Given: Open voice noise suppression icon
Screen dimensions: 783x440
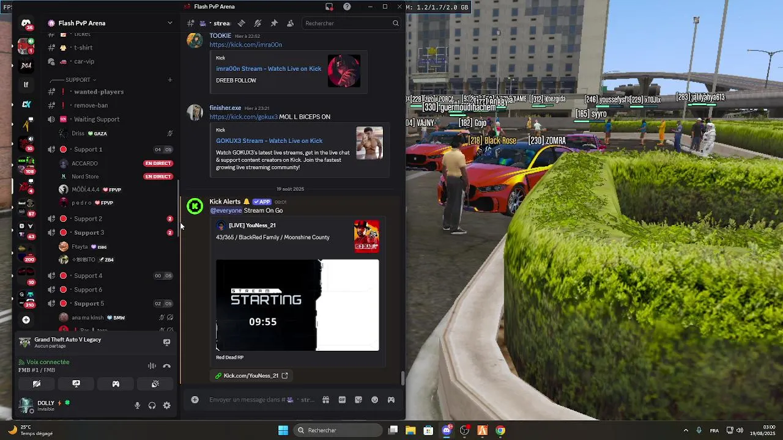Looking at the screenshot, I should click(152, 366).
